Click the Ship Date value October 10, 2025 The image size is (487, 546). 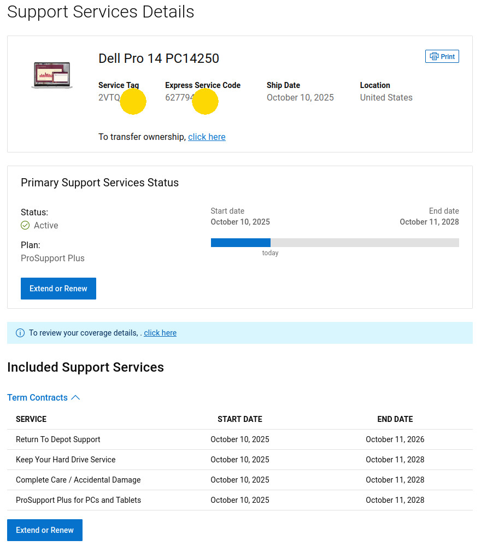[300, 97]
